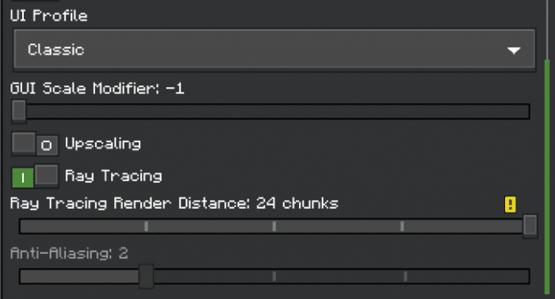The width and height of the screenshot is (555, 299).
Task: Click the GUI Scale Modifier slider track middle
Action: tap(271, 112)
